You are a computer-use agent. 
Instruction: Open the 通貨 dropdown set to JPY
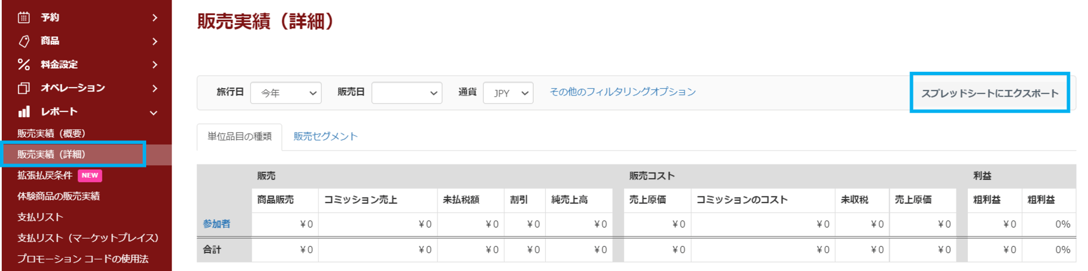pyautogui.click(x=508, y=93)
